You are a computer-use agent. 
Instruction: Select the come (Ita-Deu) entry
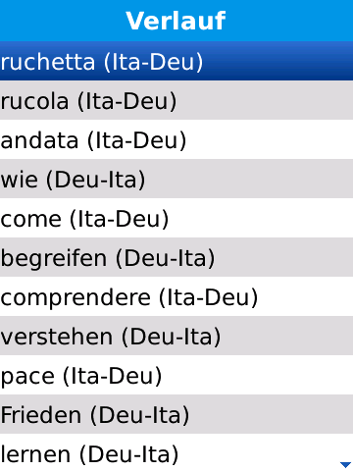[176, 218]
